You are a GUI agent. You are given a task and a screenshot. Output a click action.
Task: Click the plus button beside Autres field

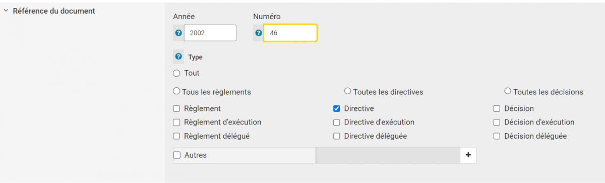(x=468, y=155)
